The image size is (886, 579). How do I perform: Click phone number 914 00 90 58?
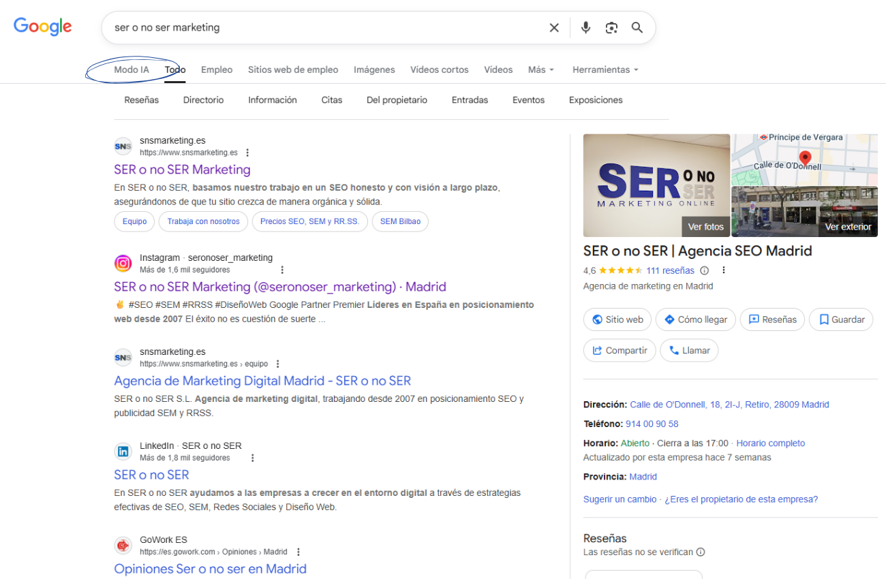[x=652, y=424]
